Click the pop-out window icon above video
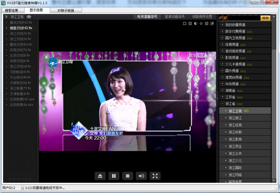280x193 pixels. [212, 23]
